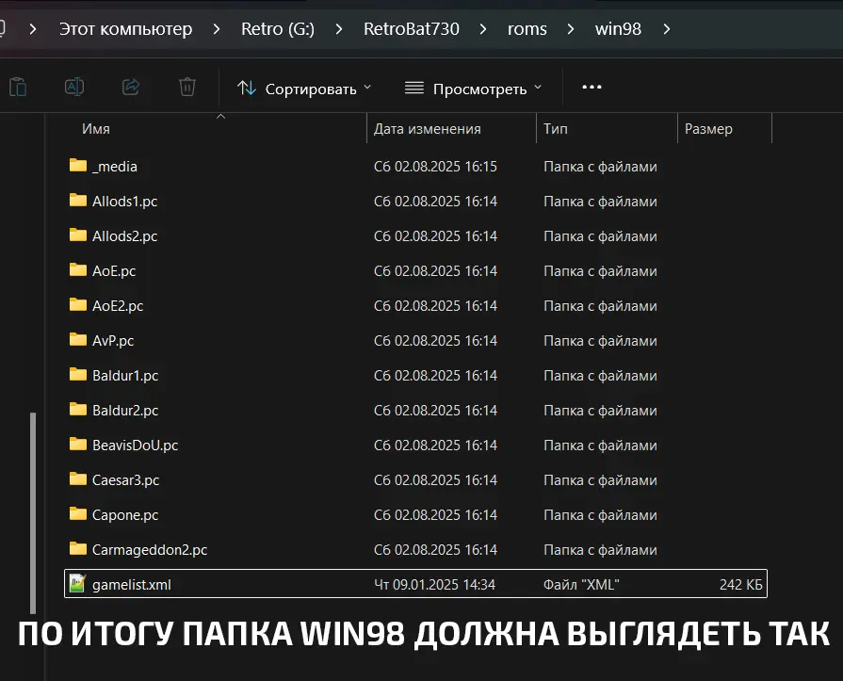This screenshot has height=681, width=843.
Task: Select the Carmageddon2.pc folder icon
Action: 78,549
